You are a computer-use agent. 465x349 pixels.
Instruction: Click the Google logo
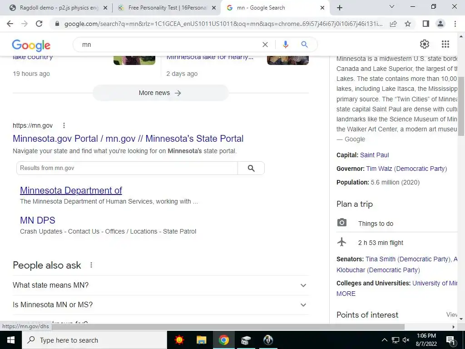pos(31,45)
